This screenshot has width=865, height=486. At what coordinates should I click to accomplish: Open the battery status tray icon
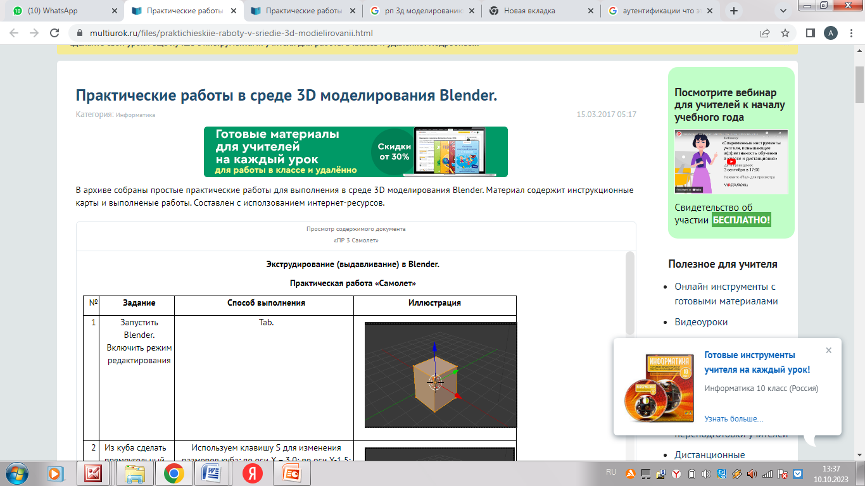[691, 473]
